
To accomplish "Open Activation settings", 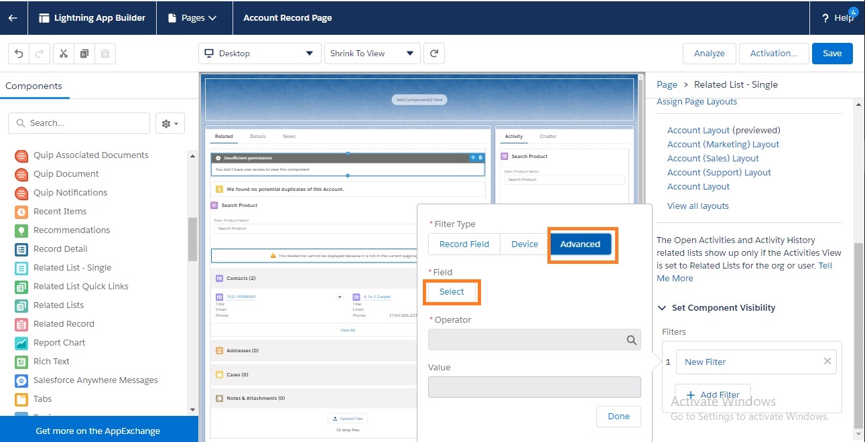I will click(x=774, y=54).
